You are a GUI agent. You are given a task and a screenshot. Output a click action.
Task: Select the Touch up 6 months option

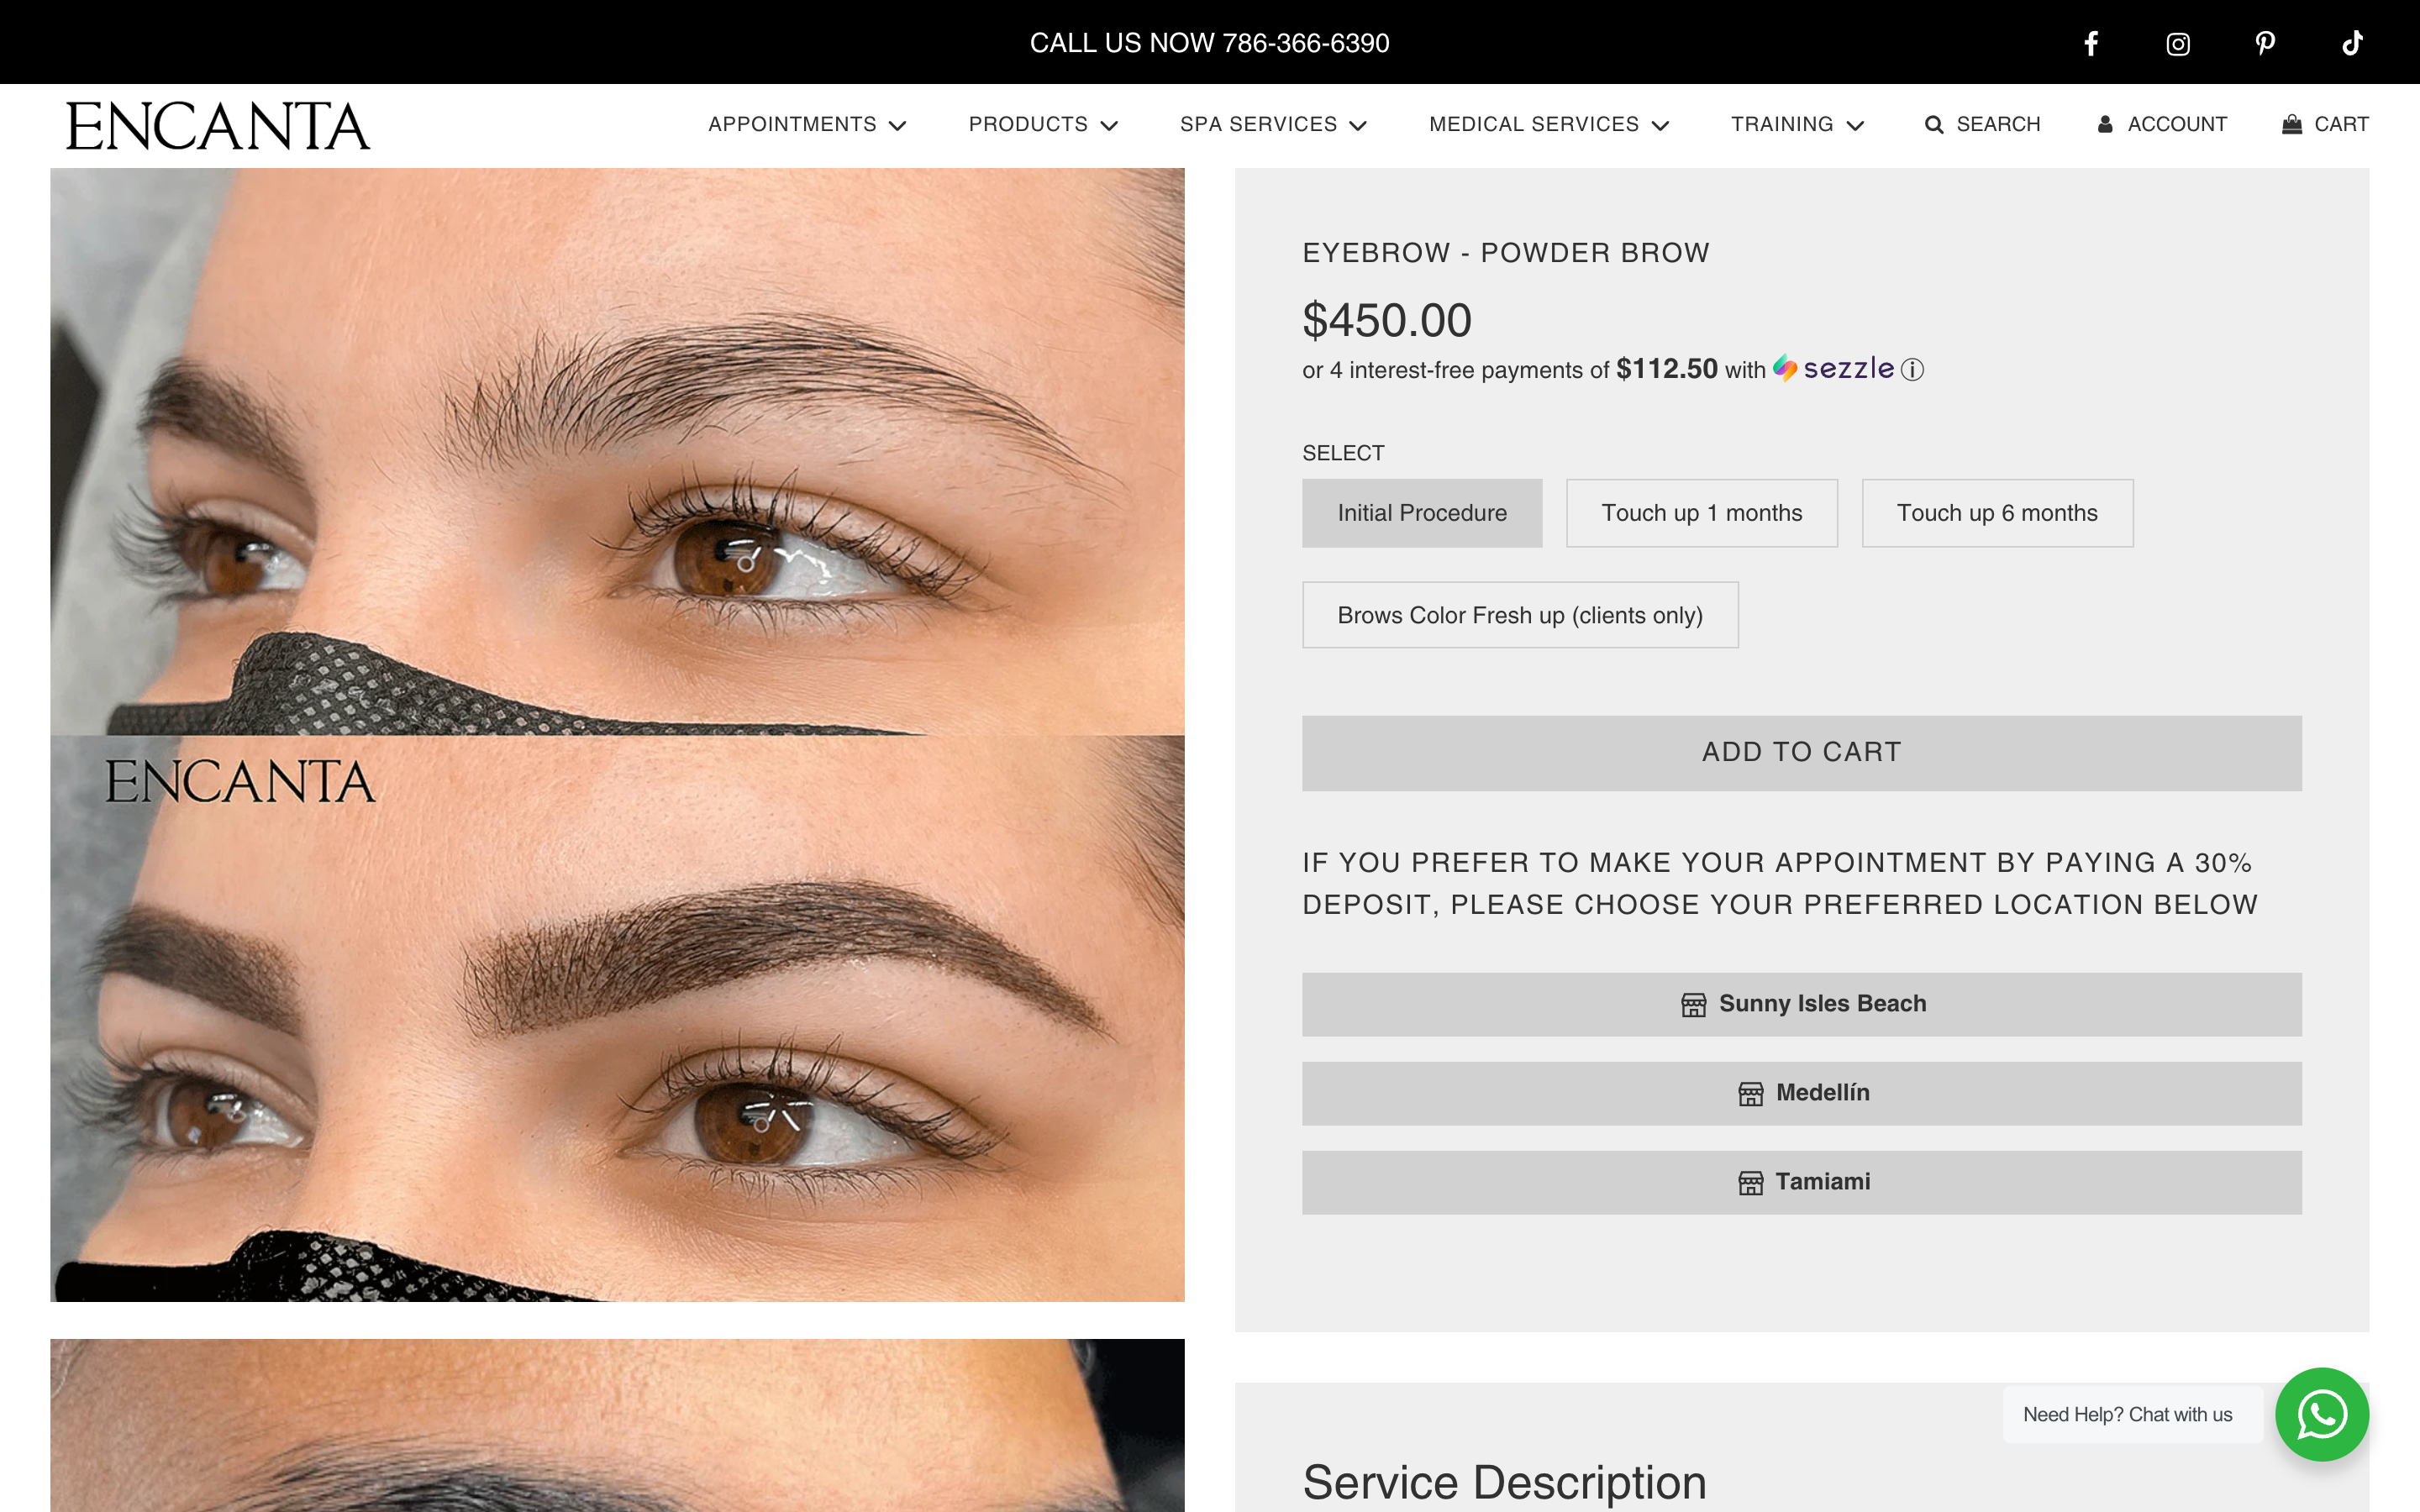(x=1997, y=512)
